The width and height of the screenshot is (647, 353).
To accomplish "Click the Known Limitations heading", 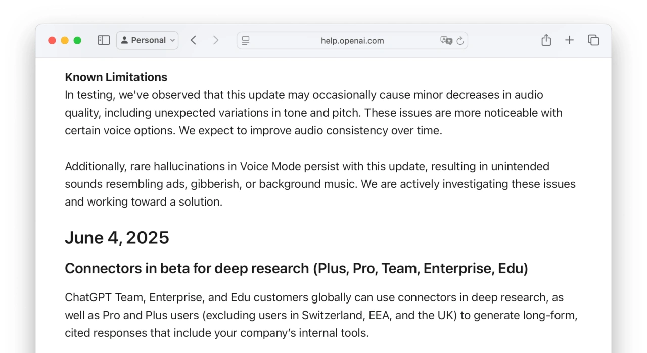I will (x=116, y=77).
